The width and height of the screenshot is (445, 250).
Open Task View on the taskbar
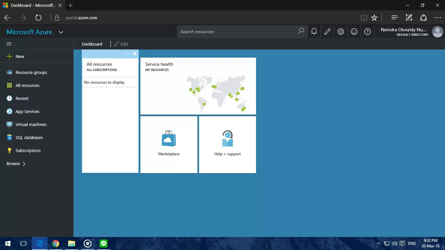coord(23,243)
